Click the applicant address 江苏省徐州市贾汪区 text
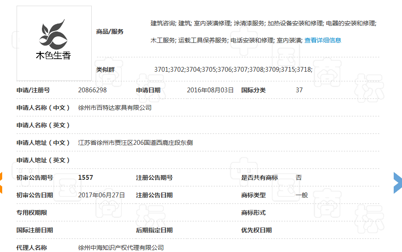Viewport: 402px width, 252px height. coord(135,143)
